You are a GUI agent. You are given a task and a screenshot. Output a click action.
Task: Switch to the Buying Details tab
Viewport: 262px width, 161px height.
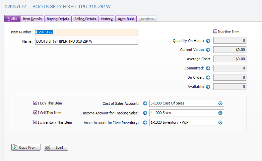(58, 19)
